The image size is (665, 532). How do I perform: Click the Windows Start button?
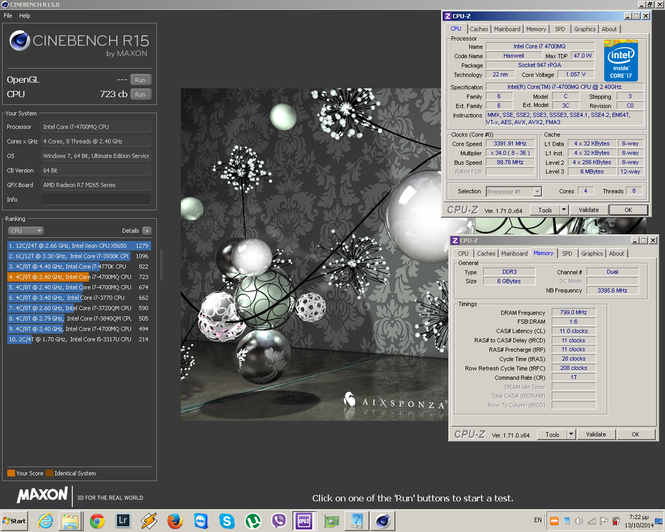pos(15,521)
